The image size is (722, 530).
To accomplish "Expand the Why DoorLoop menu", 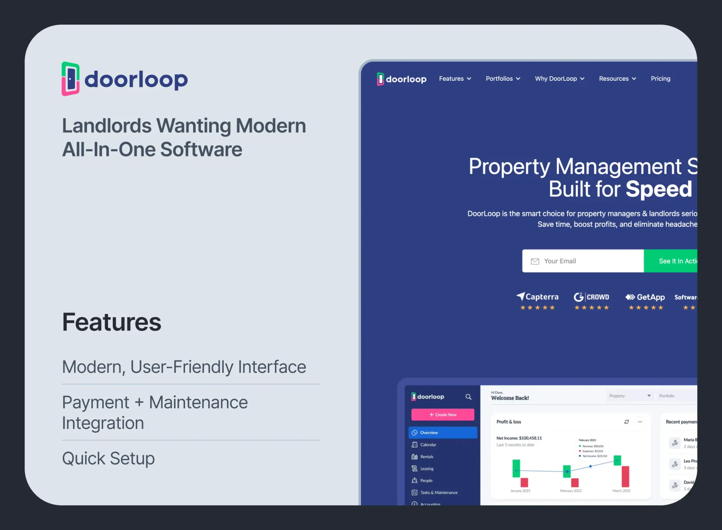I will 559,79.
